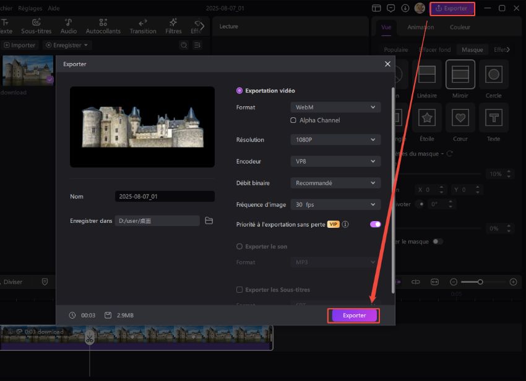Select the Exportation vidéo radio button
The height and width of the screenshot is (381, 526).
click(239, 91)
